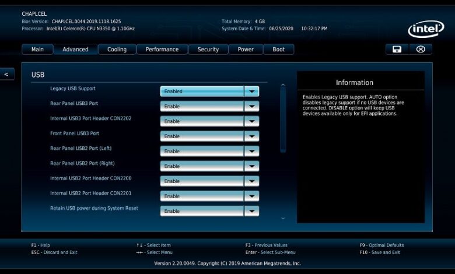This screenshot has width=455, height=274.
Task: Open Rear Panel USB2 Port (Right) dropdown
Action: click(x=209, y=166)
